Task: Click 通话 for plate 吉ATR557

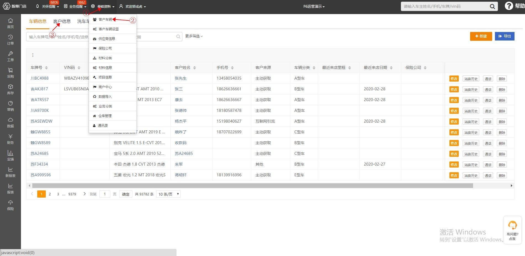Action: (488, 100)
